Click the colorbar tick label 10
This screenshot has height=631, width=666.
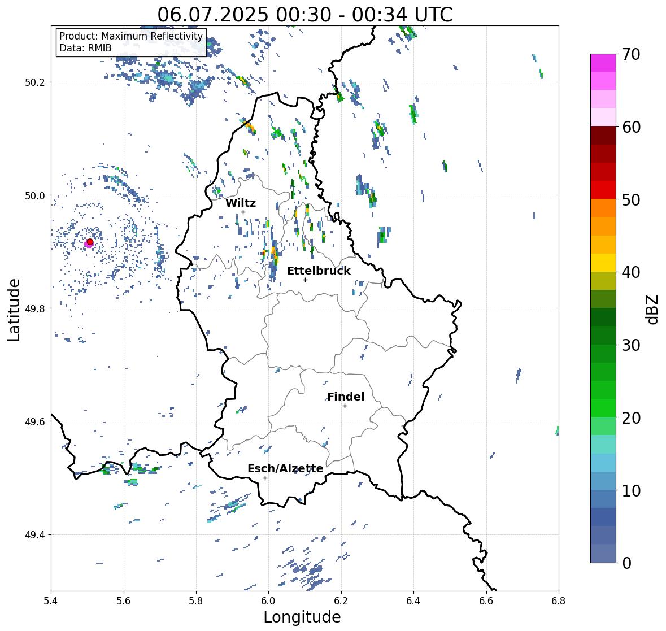point(631,490)
